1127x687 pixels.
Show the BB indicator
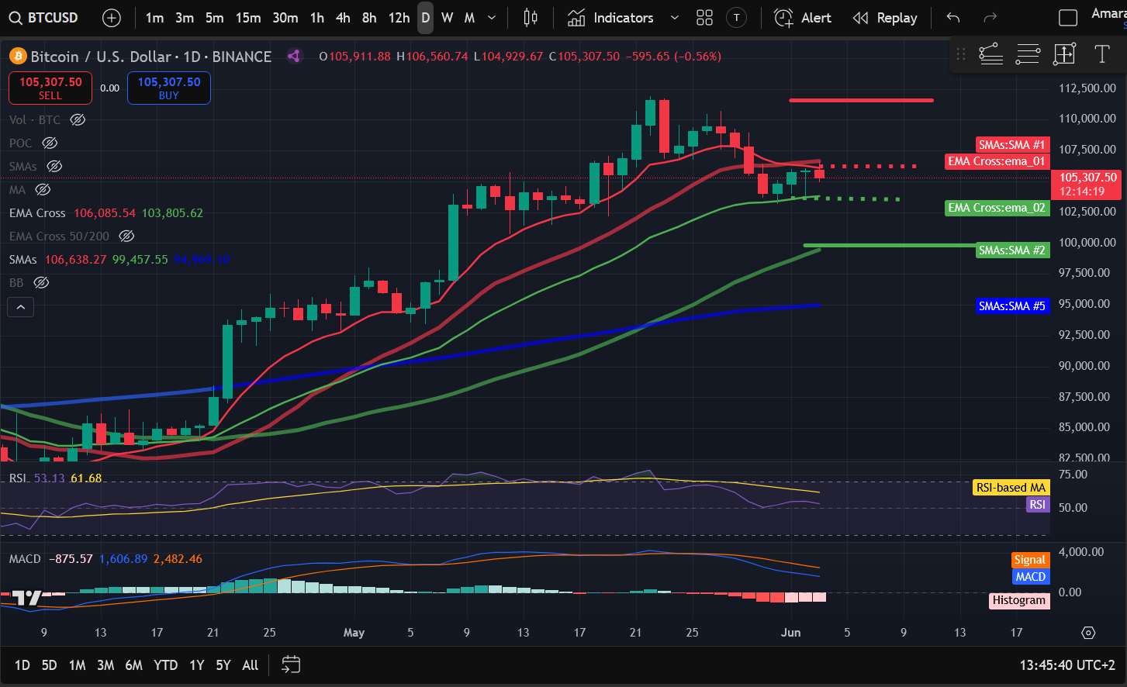[41, 282]
